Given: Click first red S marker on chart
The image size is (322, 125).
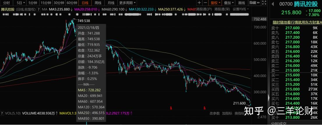Looking at the screenshot, I should pos(171,108).
